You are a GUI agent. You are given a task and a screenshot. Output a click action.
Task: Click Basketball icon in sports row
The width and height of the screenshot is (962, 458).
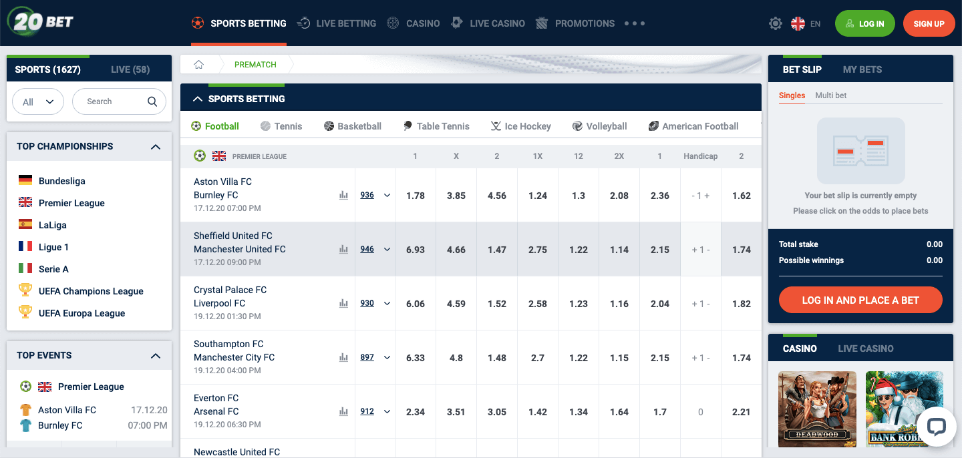(x=329, y=126)
